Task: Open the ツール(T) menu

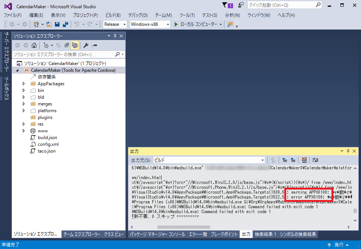Action: tap(187, 15)
